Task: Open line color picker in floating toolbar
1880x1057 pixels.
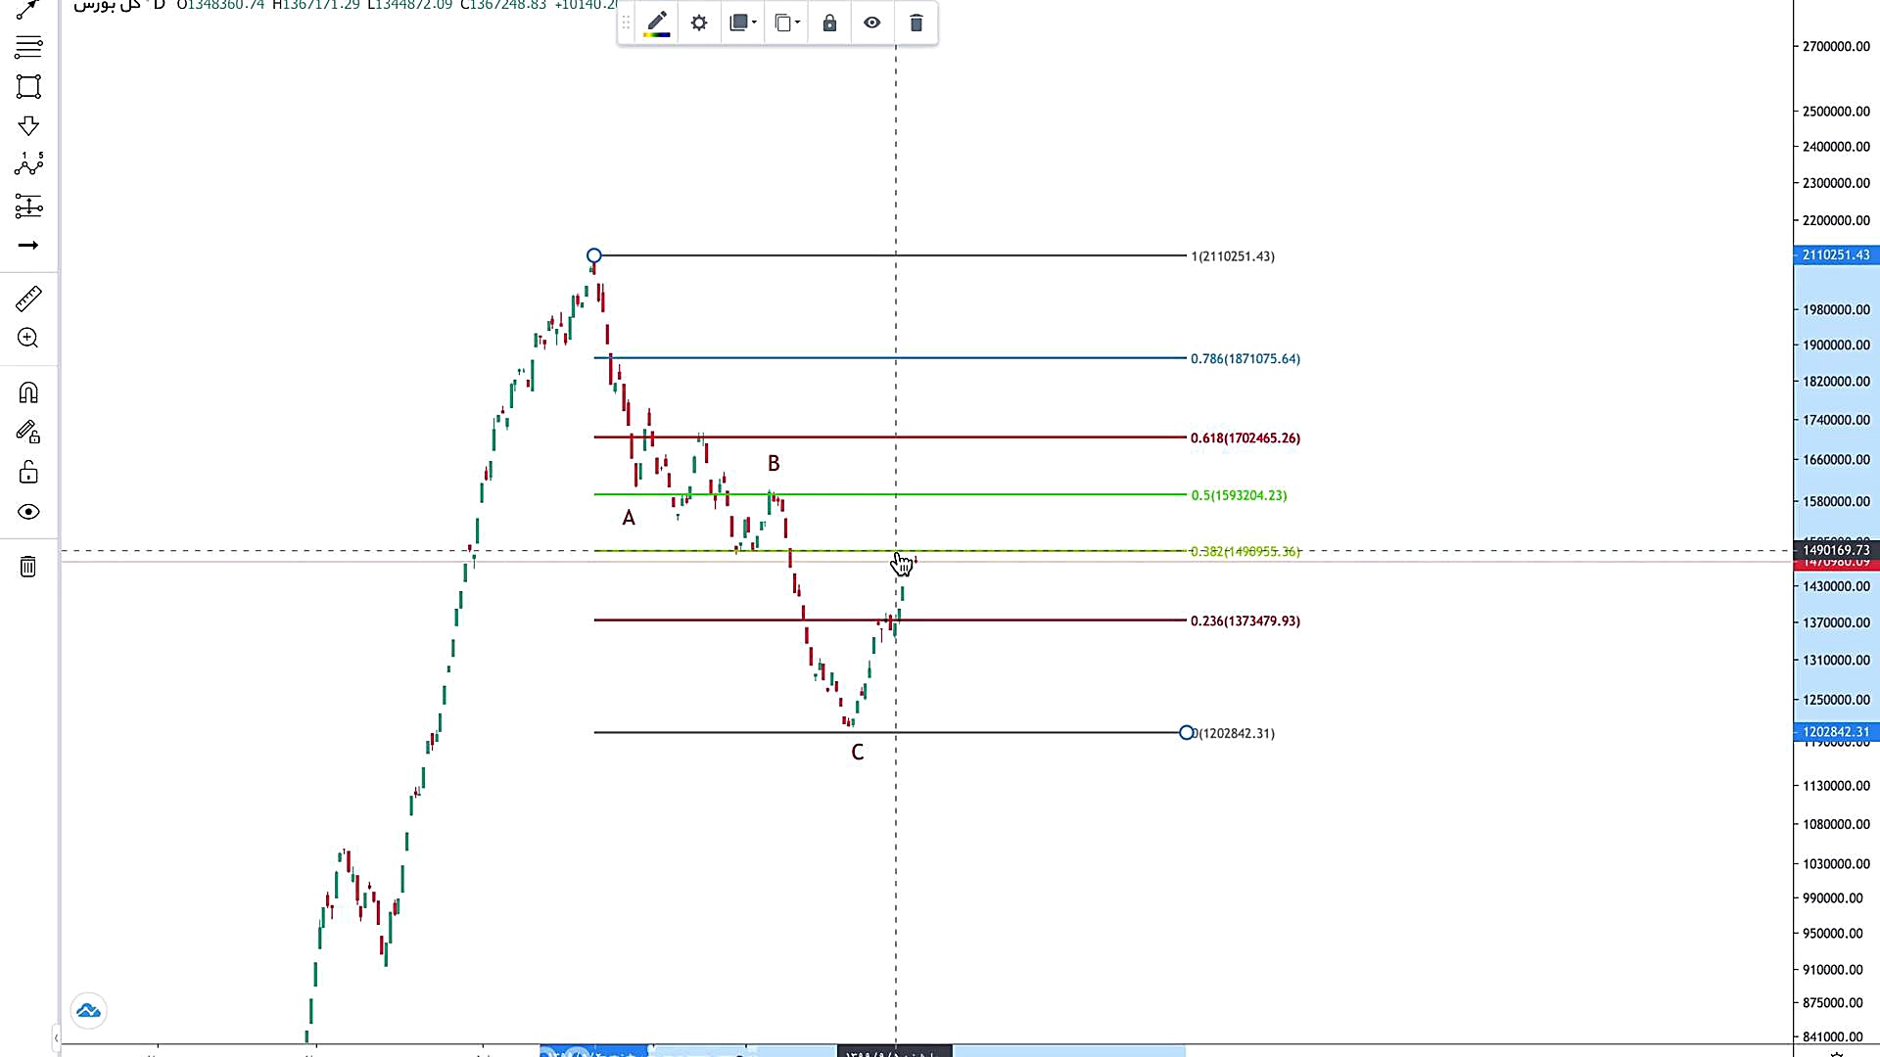Action: pos(657,23)
